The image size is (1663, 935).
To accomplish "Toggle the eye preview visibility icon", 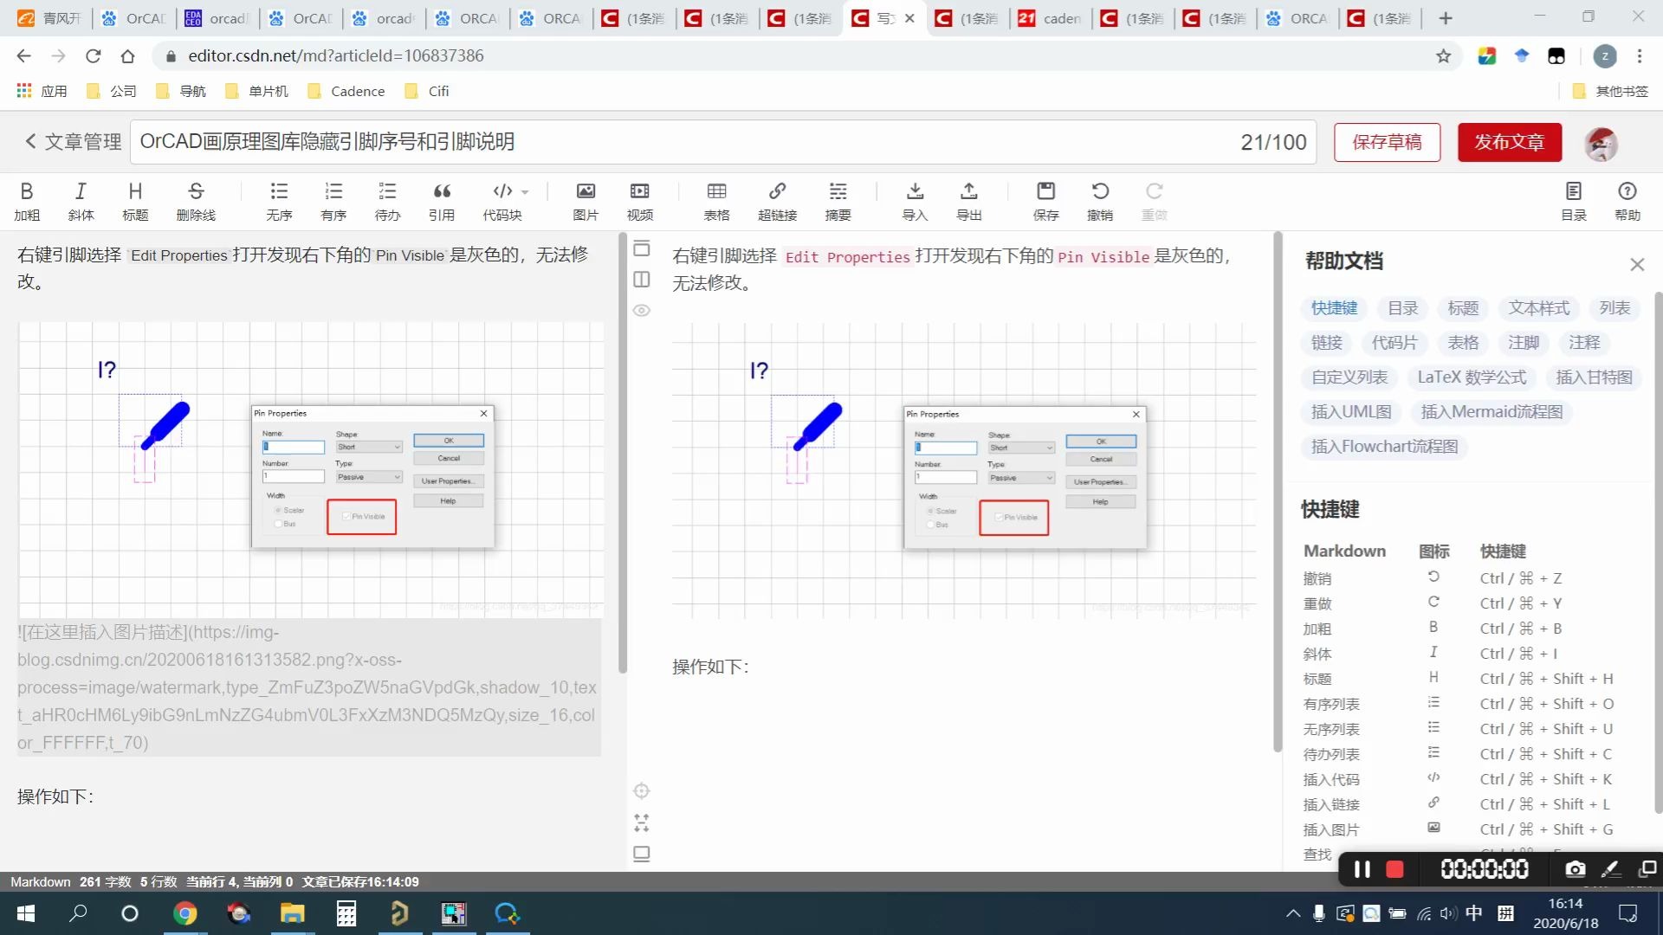I will pyautogui.click(x=642, y=310).
